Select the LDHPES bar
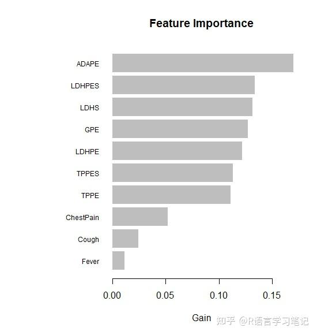 (x=183, y=85)
